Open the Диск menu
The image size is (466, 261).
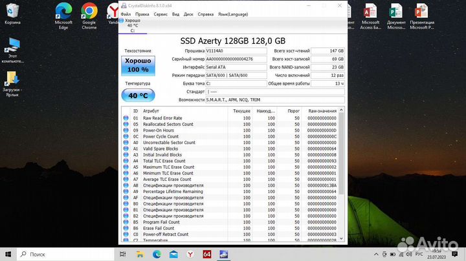[188, 14]
